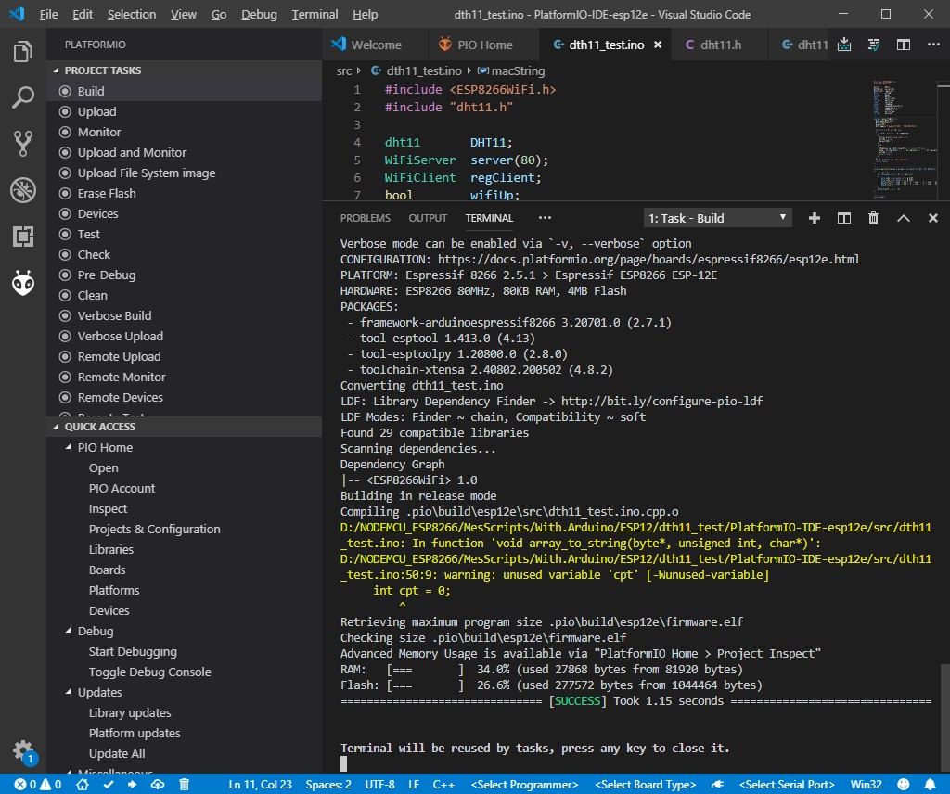
Task: Click the PlatformIO Upload arrow in status bar
Action: [x=132, y=785]
